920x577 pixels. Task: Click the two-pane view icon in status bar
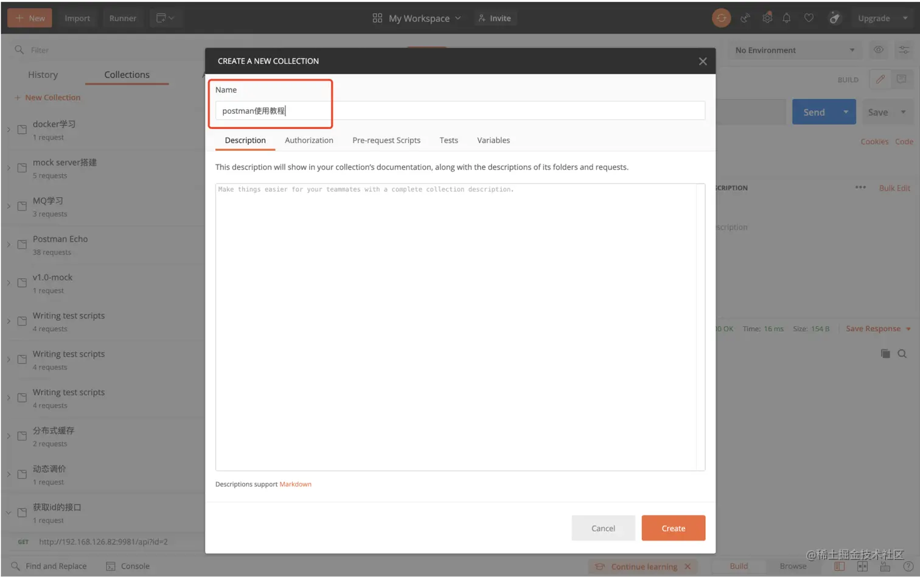862,566
